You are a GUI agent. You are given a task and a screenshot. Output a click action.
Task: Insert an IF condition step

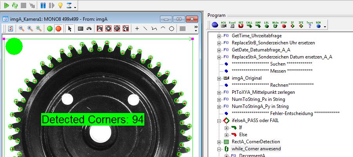click(x=293, y=25)
